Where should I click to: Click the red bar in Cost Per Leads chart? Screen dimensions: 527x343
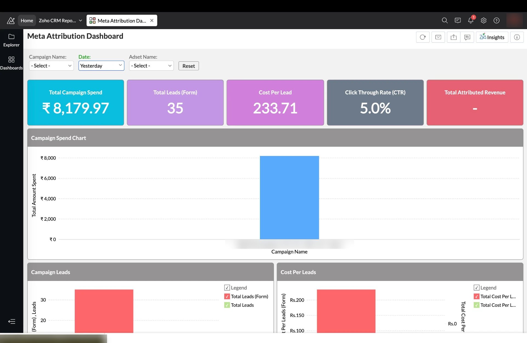[x=346, y=311]
